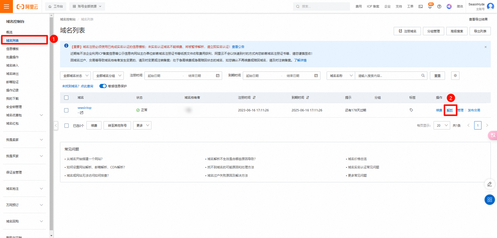The width and height of the screenshot is (497, 238).
Task: Click the tag icon for seasir.top
Action: click(411, 110)
